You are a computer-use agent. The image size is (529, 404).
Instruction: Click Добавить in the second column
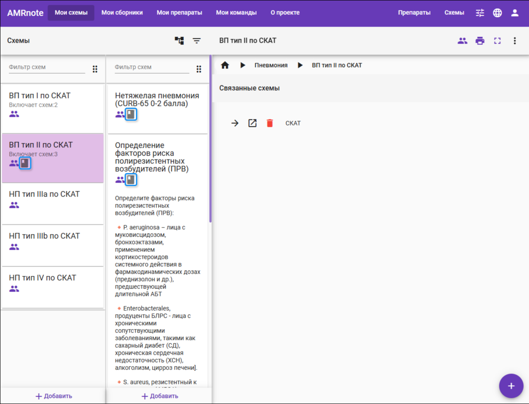159,396
